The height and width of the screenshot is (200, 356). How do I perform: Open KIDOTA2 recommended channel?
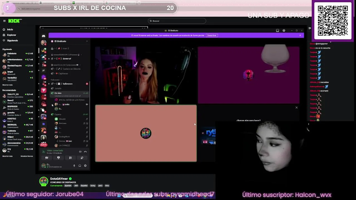point(18,120)
